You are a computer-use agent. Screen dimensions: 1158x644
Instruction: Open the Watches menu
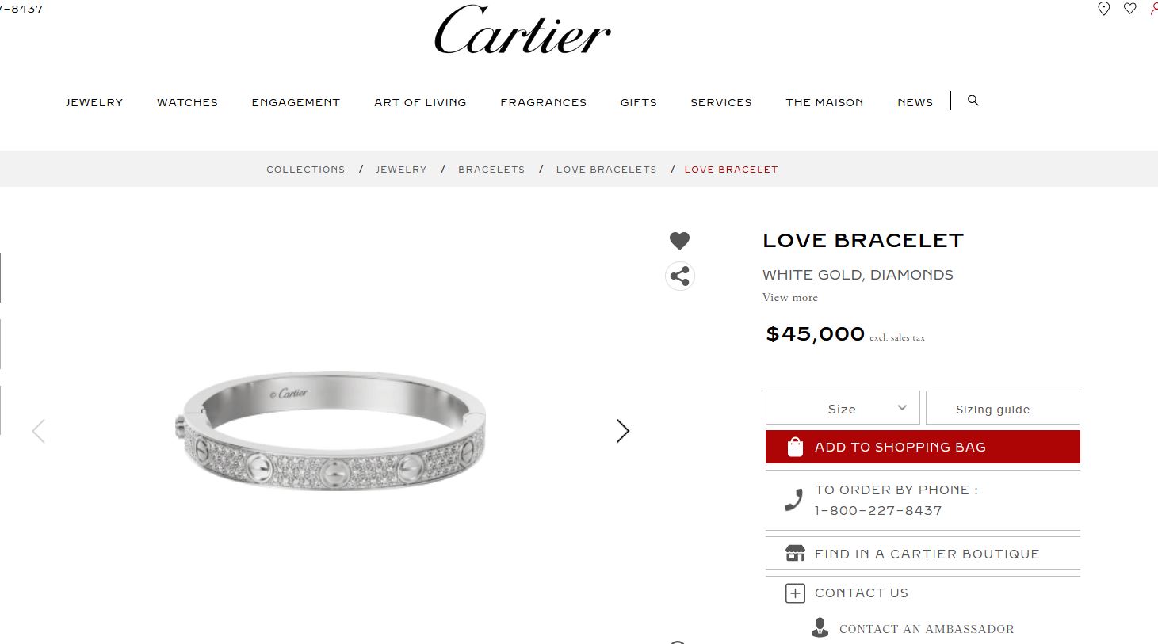pyautogui.click(x=187, y=102)
